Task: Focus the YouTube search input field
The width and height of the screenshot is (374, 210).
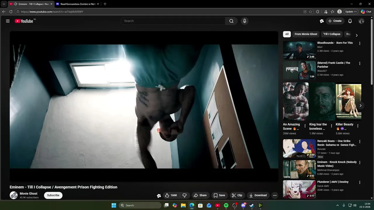Action: coord(173,21)
